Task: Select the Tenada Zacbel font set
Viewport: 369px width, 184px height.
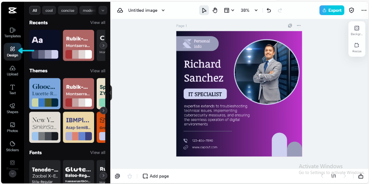Action: click(x=45, y=172)
